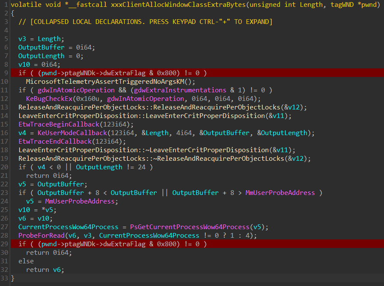Expand the collapsed local declarations comment
This screenshot has height=286, width=384.
pyautogui.click(x=146, y=22)
